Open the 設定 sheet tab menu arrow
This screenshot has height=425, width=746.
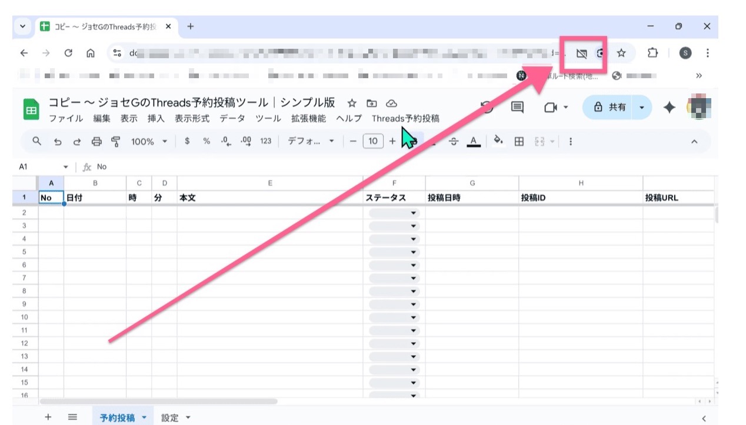point(188,418)
